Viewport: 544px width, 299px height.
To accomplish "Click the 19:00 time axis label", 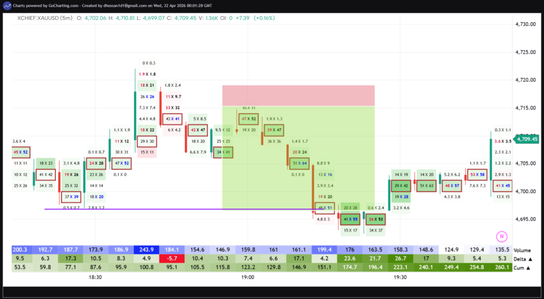I will pyautogui.click(x=248, y=277).
